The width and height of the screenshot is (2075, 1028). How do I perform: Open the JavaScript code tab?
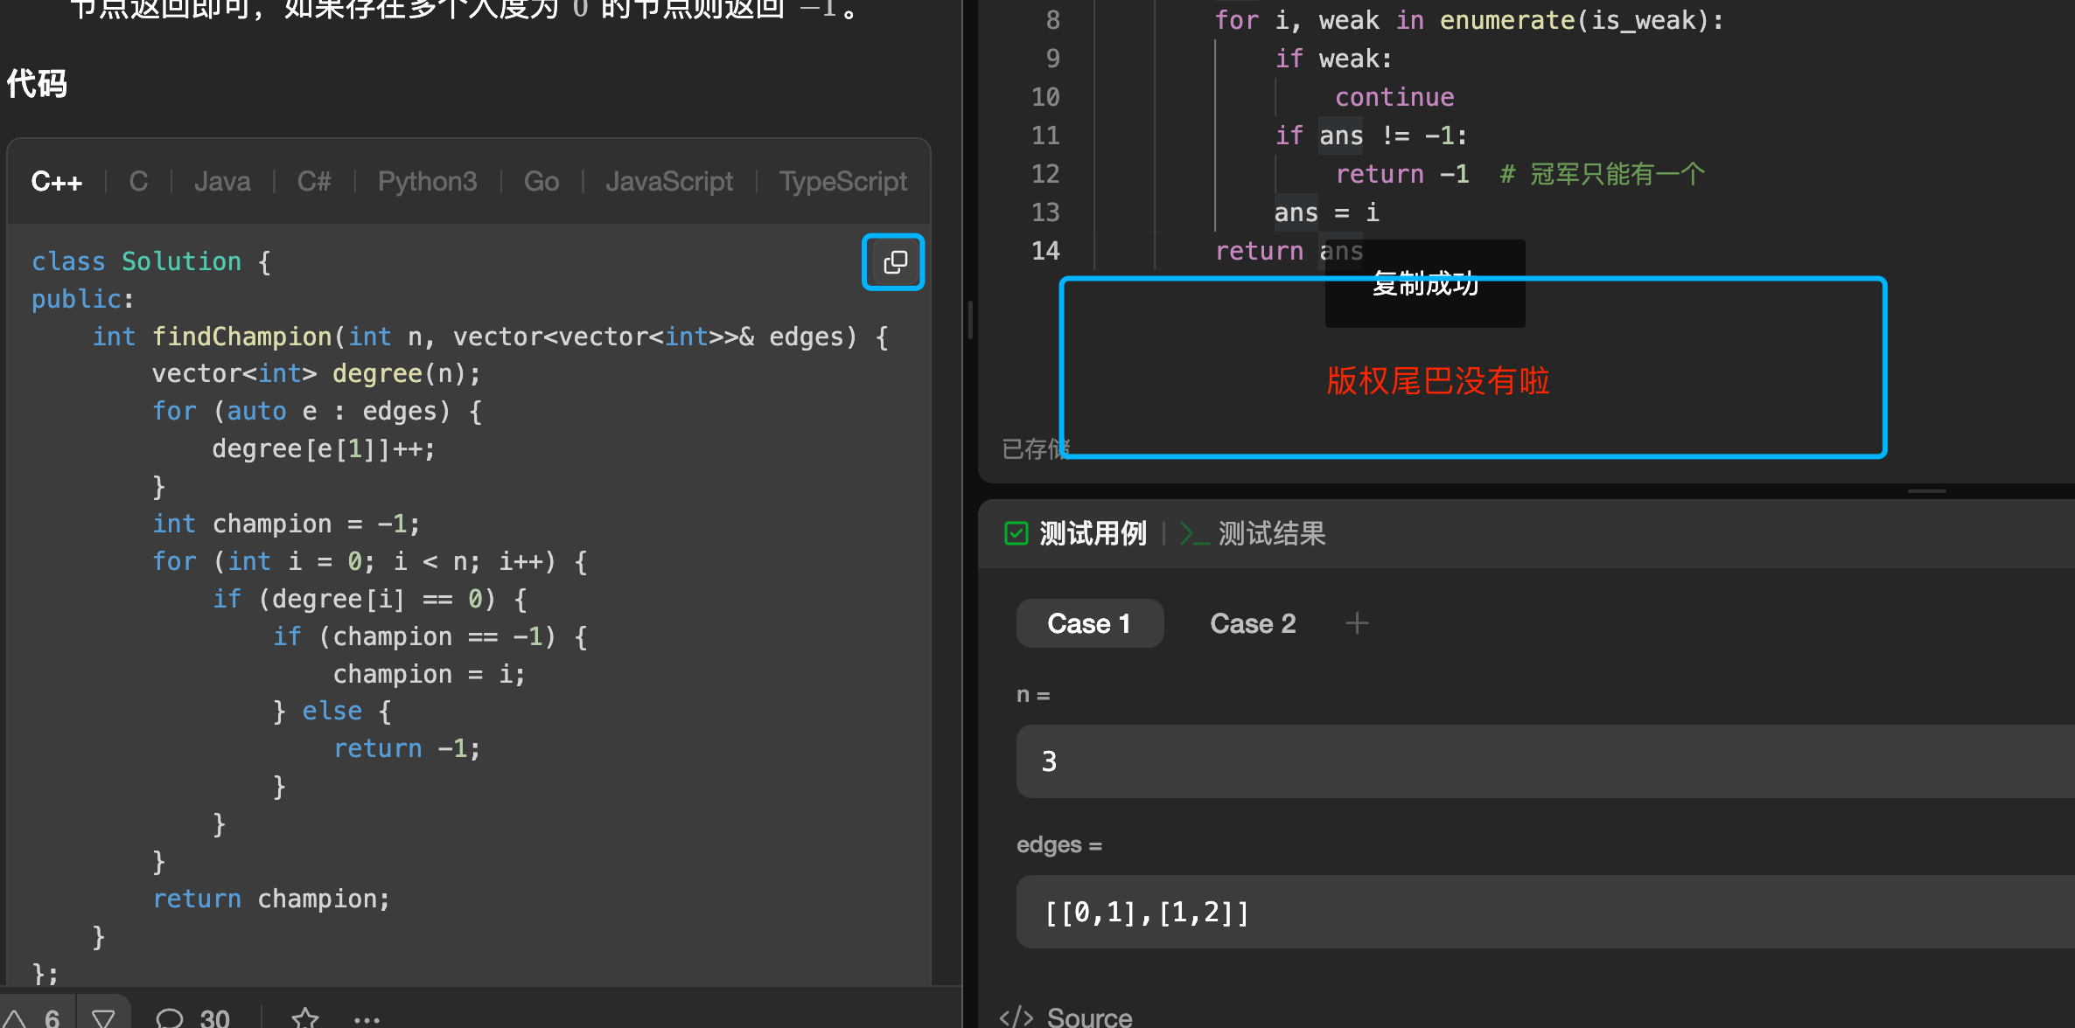point(669,181)
